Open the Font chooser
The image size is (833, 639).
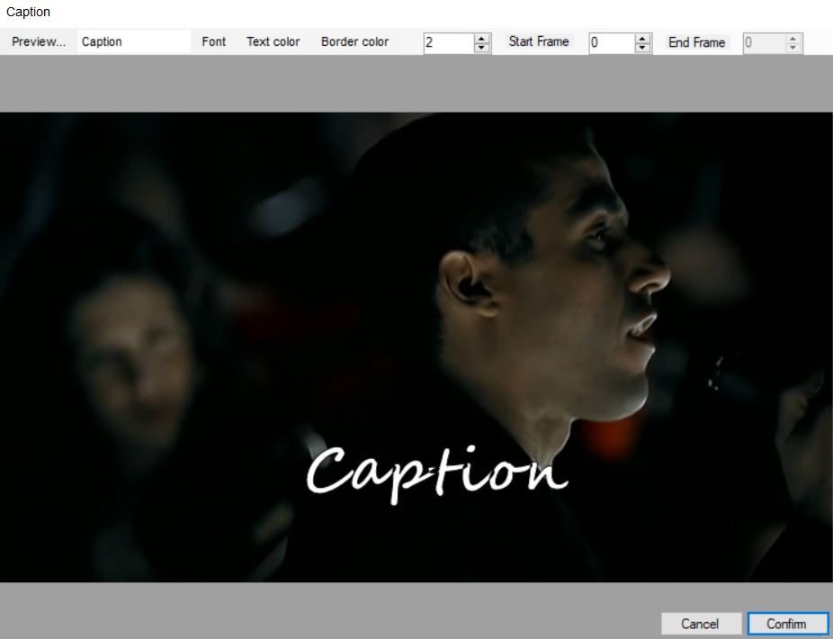point(213,41)
